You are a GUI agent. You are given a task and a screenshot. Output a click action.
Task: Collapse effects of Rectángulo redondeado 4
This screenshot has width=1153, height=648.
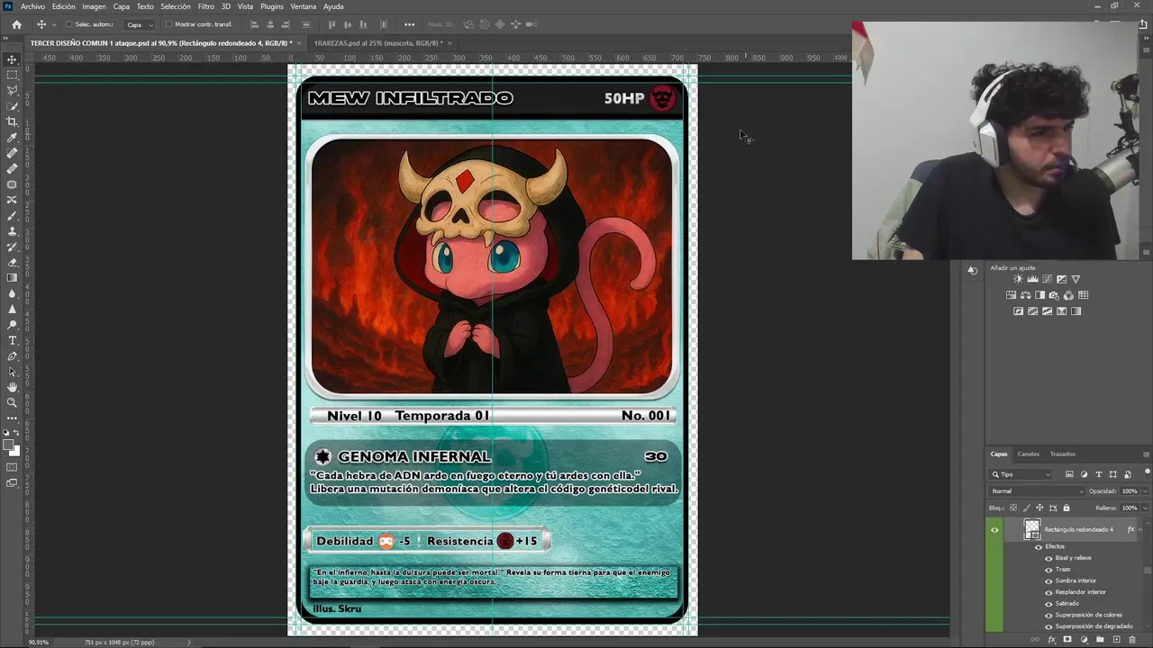point(1140,529)
